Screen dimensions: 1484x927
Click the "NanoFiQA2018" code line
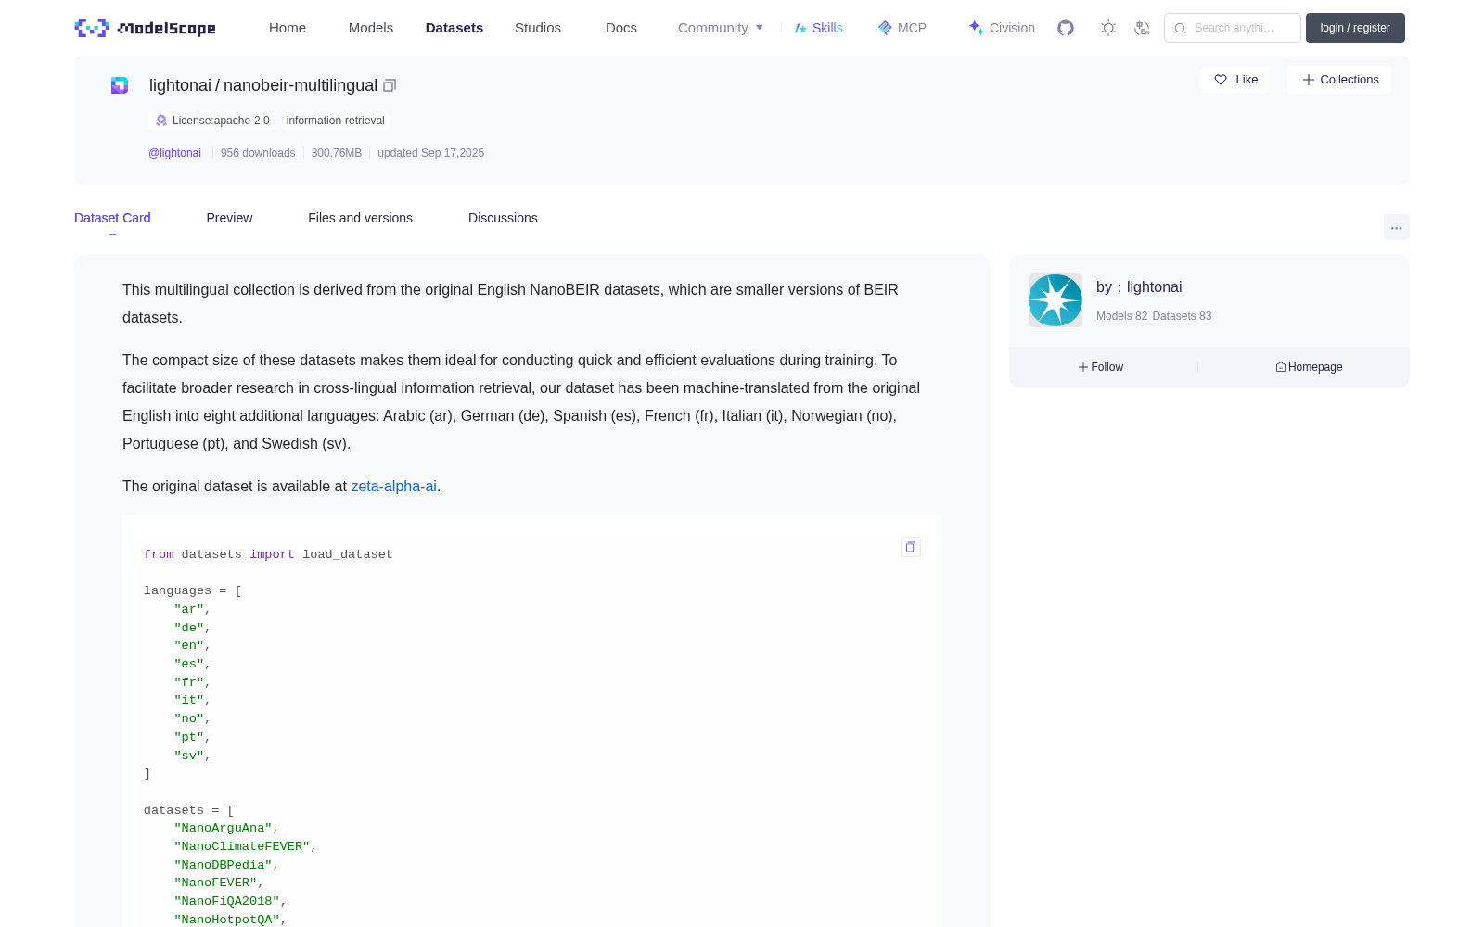click(x=230, y=901)
